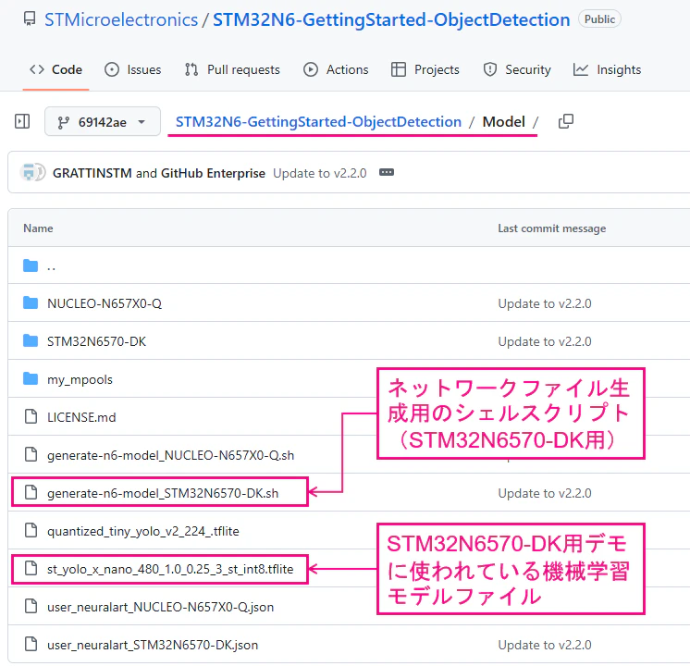The width and height of the screenshot is (690, 666).
Task: Expand commit details with the ellipsis button
Action: click(x=387, y=172)
